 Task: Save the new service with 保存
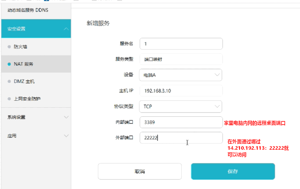pos(233,171)
